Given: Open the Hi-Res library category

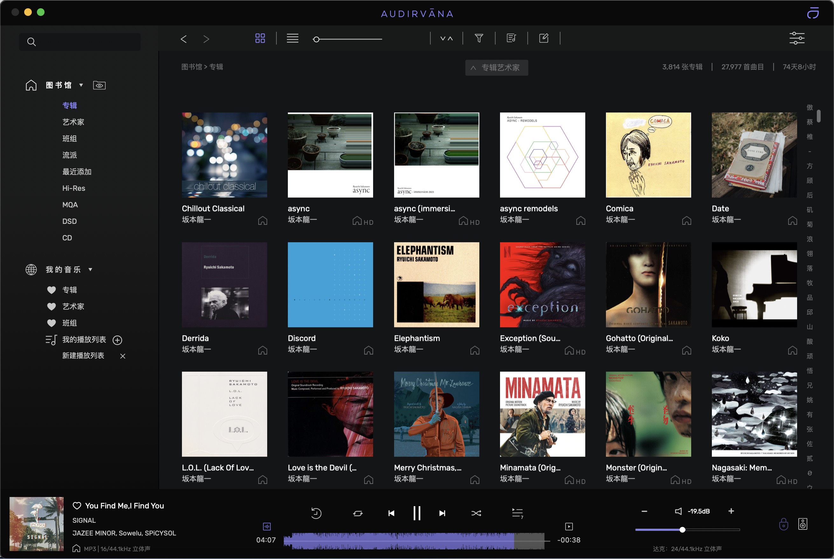Looking at the screenshot, I should click(x=73, y=188).
